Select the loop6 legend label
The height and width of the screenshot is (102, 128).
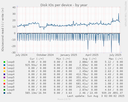coord(11,81)
